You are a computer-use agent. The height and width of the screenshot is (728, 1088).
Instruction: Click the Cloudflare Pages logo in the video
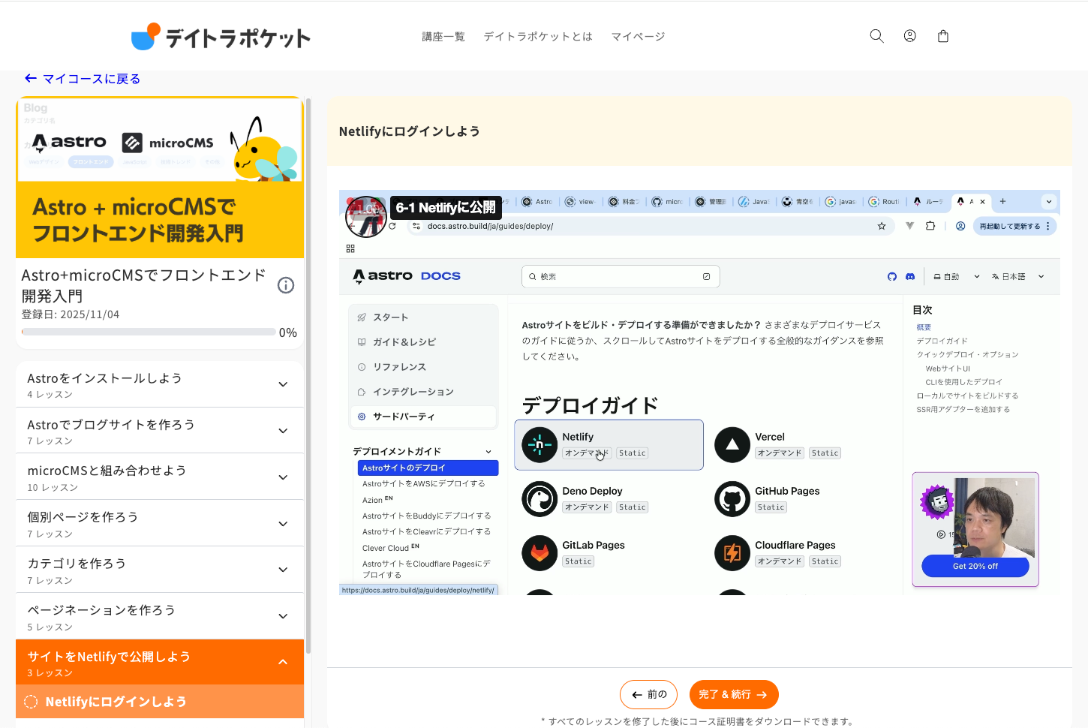pyautogui.click(x=732, y=553)
